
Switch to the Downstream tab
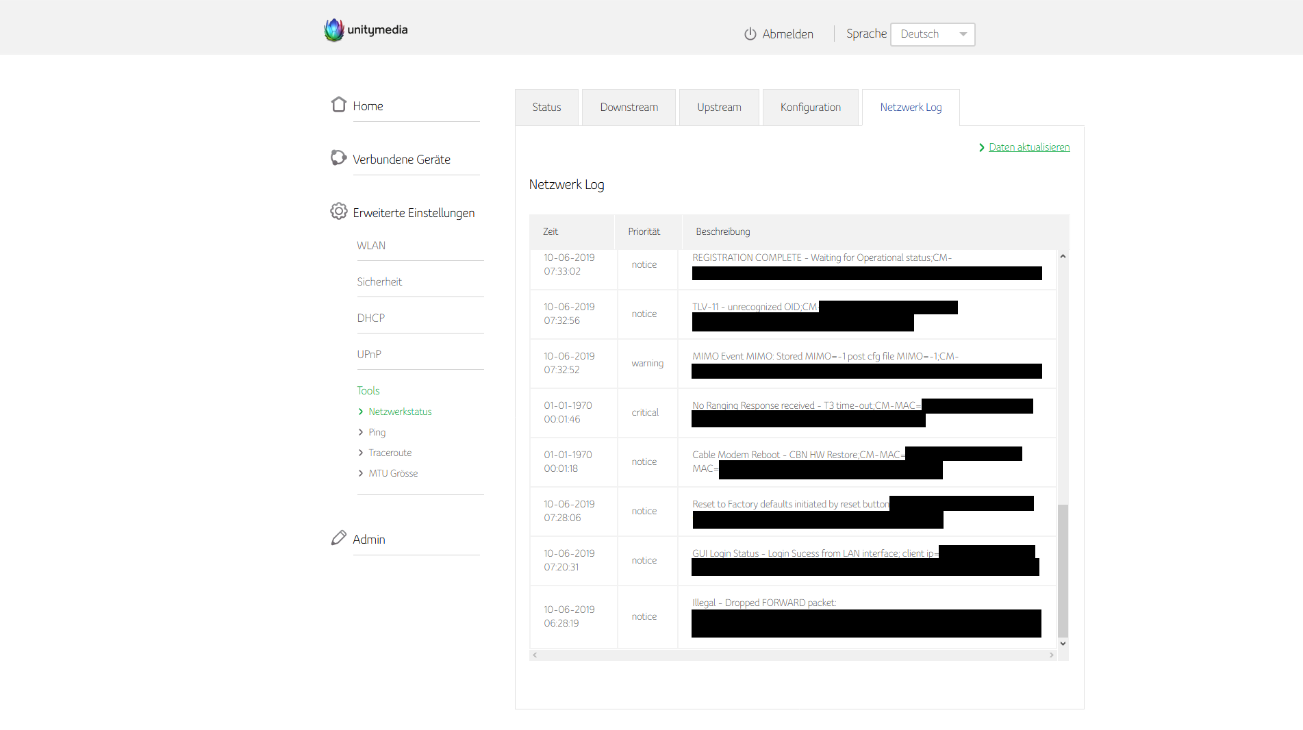coord(629,108)
